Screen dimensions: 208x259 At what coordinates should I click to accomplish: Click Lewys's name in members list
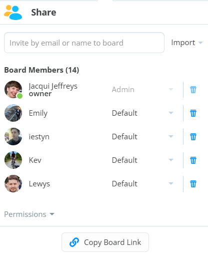[x=39, y=184]
